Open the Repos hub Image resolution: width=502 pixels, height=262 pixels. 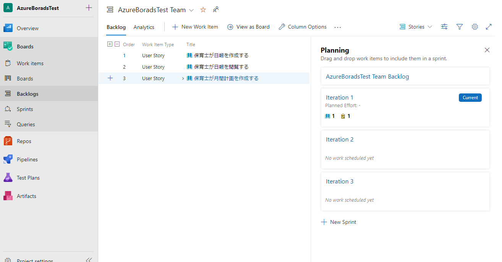[24, 141]
